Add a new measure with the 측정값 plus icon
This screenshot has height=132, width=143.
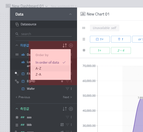(71, 109)
